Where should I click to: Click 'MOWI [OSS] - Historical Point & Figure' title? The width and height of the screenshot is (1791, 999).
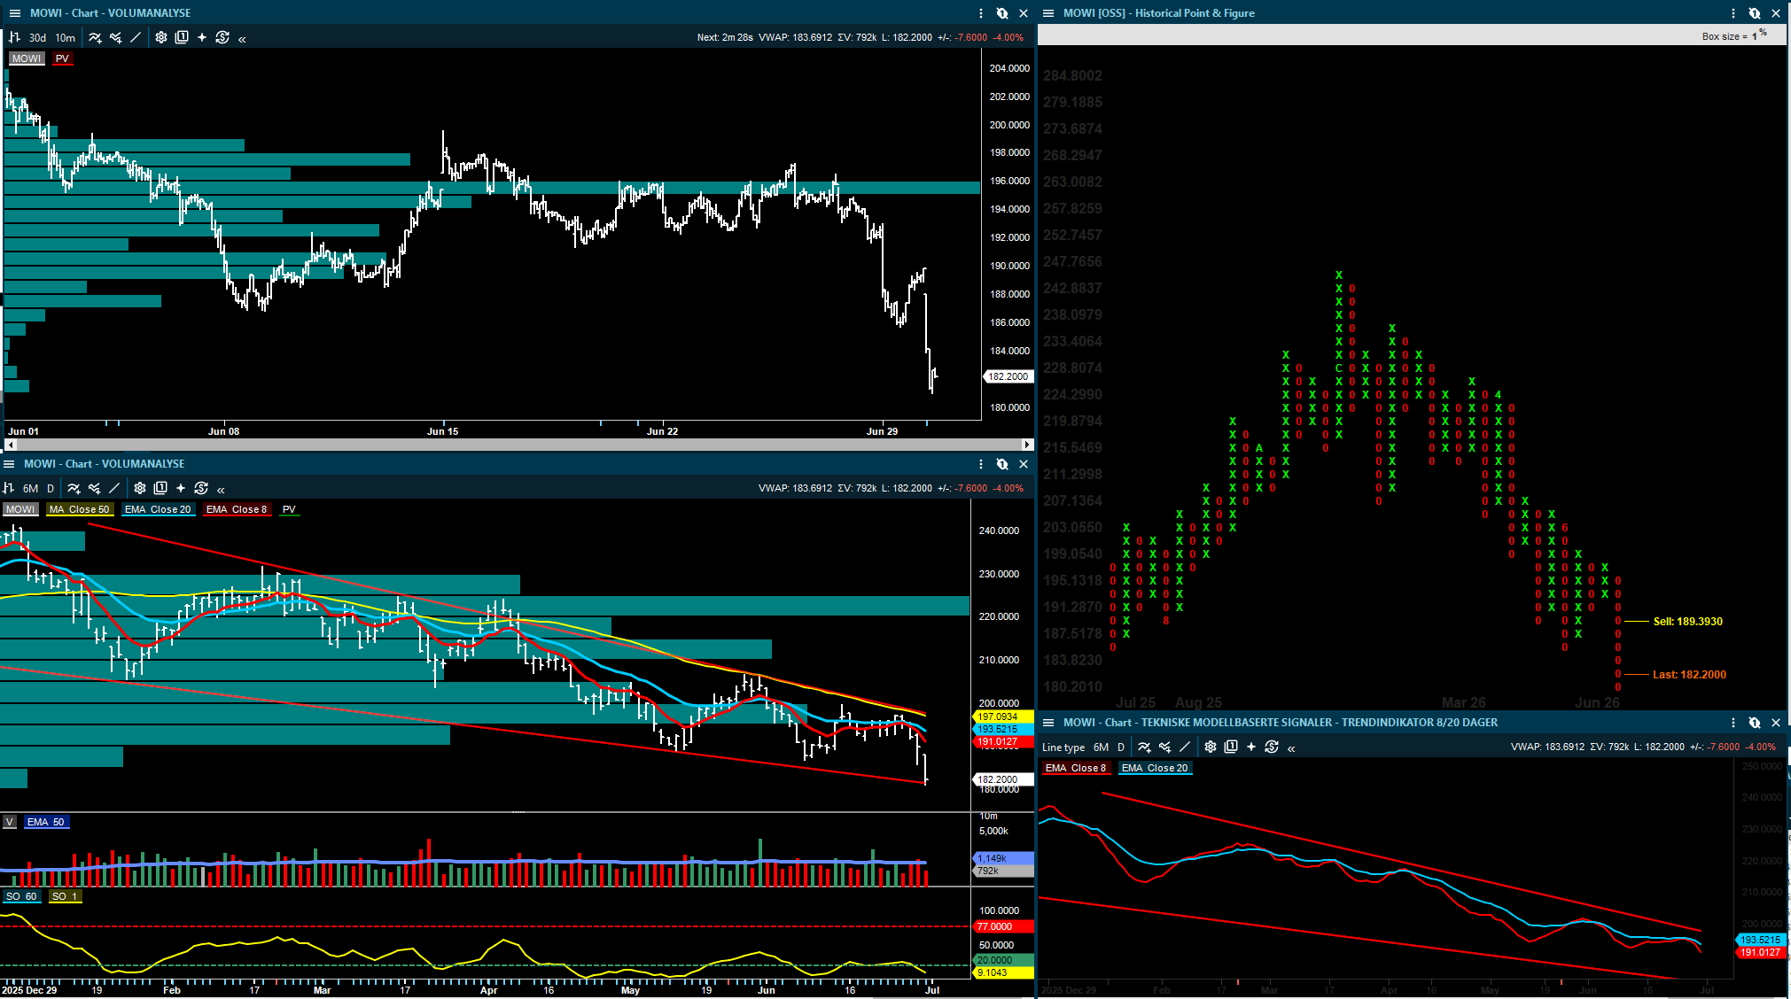[x=1159, y=13]
